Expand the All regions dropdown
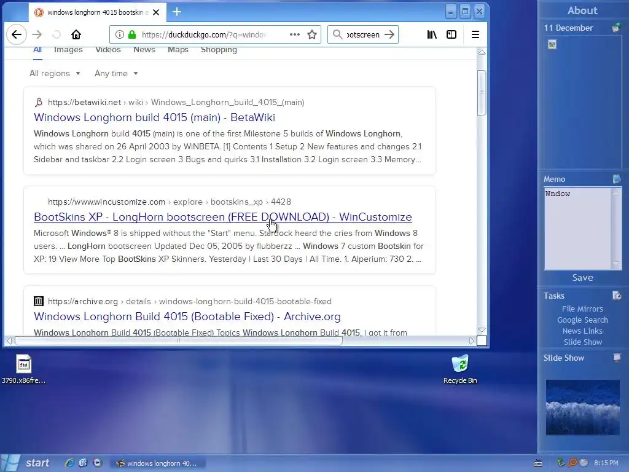The height and width of the screenshot is (472, 629). point(55,74)
